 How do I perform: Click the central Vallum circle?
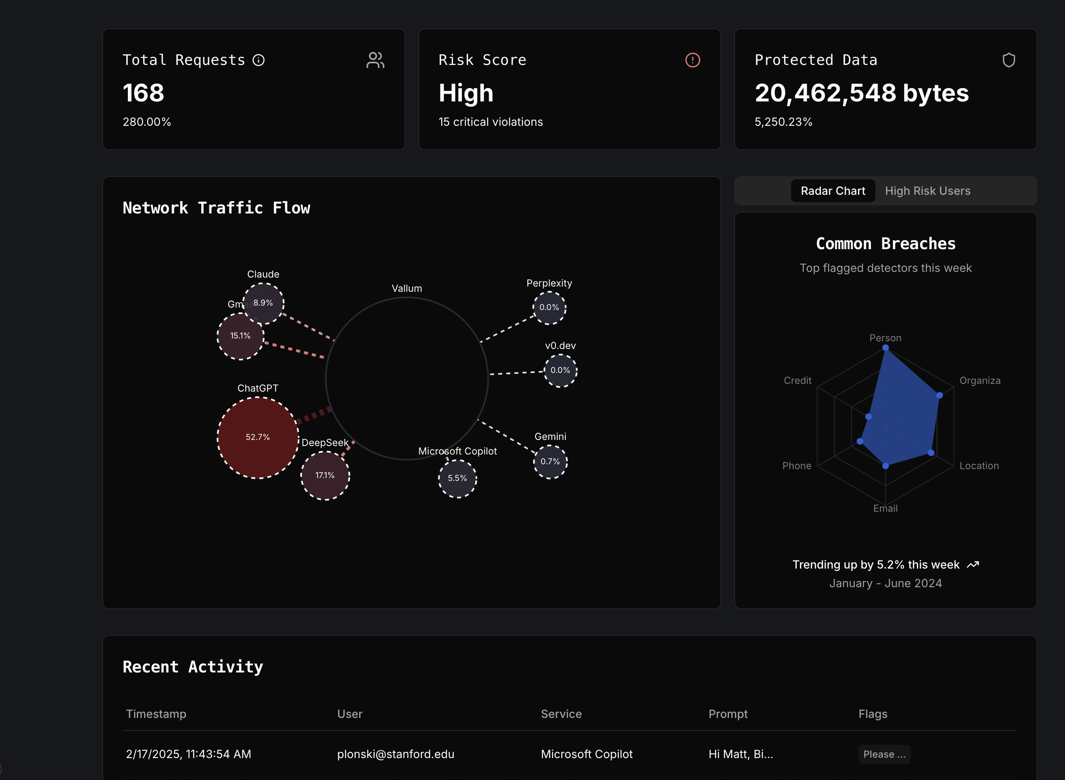tap(406, 378)
